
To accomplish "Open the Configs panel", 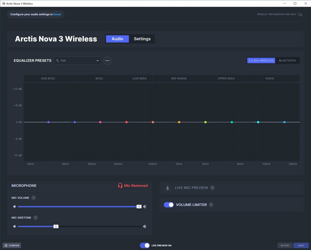I will (12, 245).
